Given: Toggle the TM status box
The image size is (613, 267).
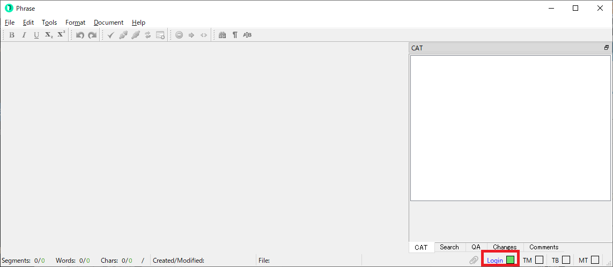Looking at the screenshot, I should 539,260.
